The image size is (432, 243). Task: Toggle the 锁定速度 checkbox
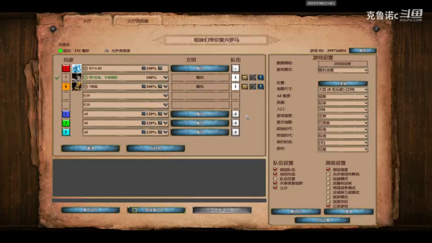click(x=328, y=170)
